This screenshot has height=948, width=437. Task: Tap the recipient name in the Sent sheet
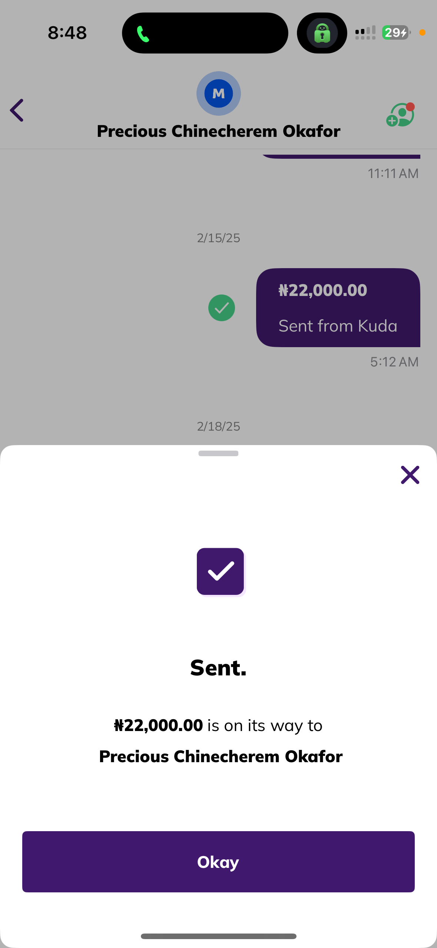221,757
